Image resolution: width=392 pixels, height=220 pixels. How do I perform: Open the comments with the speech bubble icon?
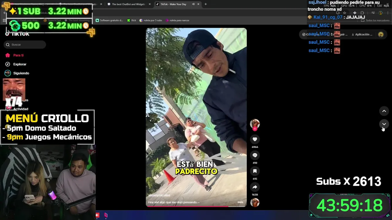point(255,155)
